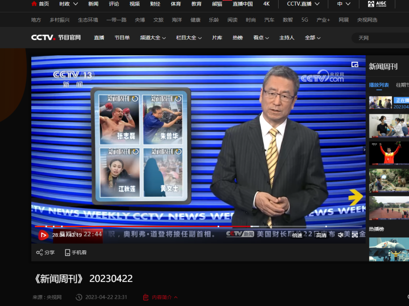The height and width of the screenshot is (306, 409).
Task: Seek along the red video progress bar
Action: click(198, 226)
